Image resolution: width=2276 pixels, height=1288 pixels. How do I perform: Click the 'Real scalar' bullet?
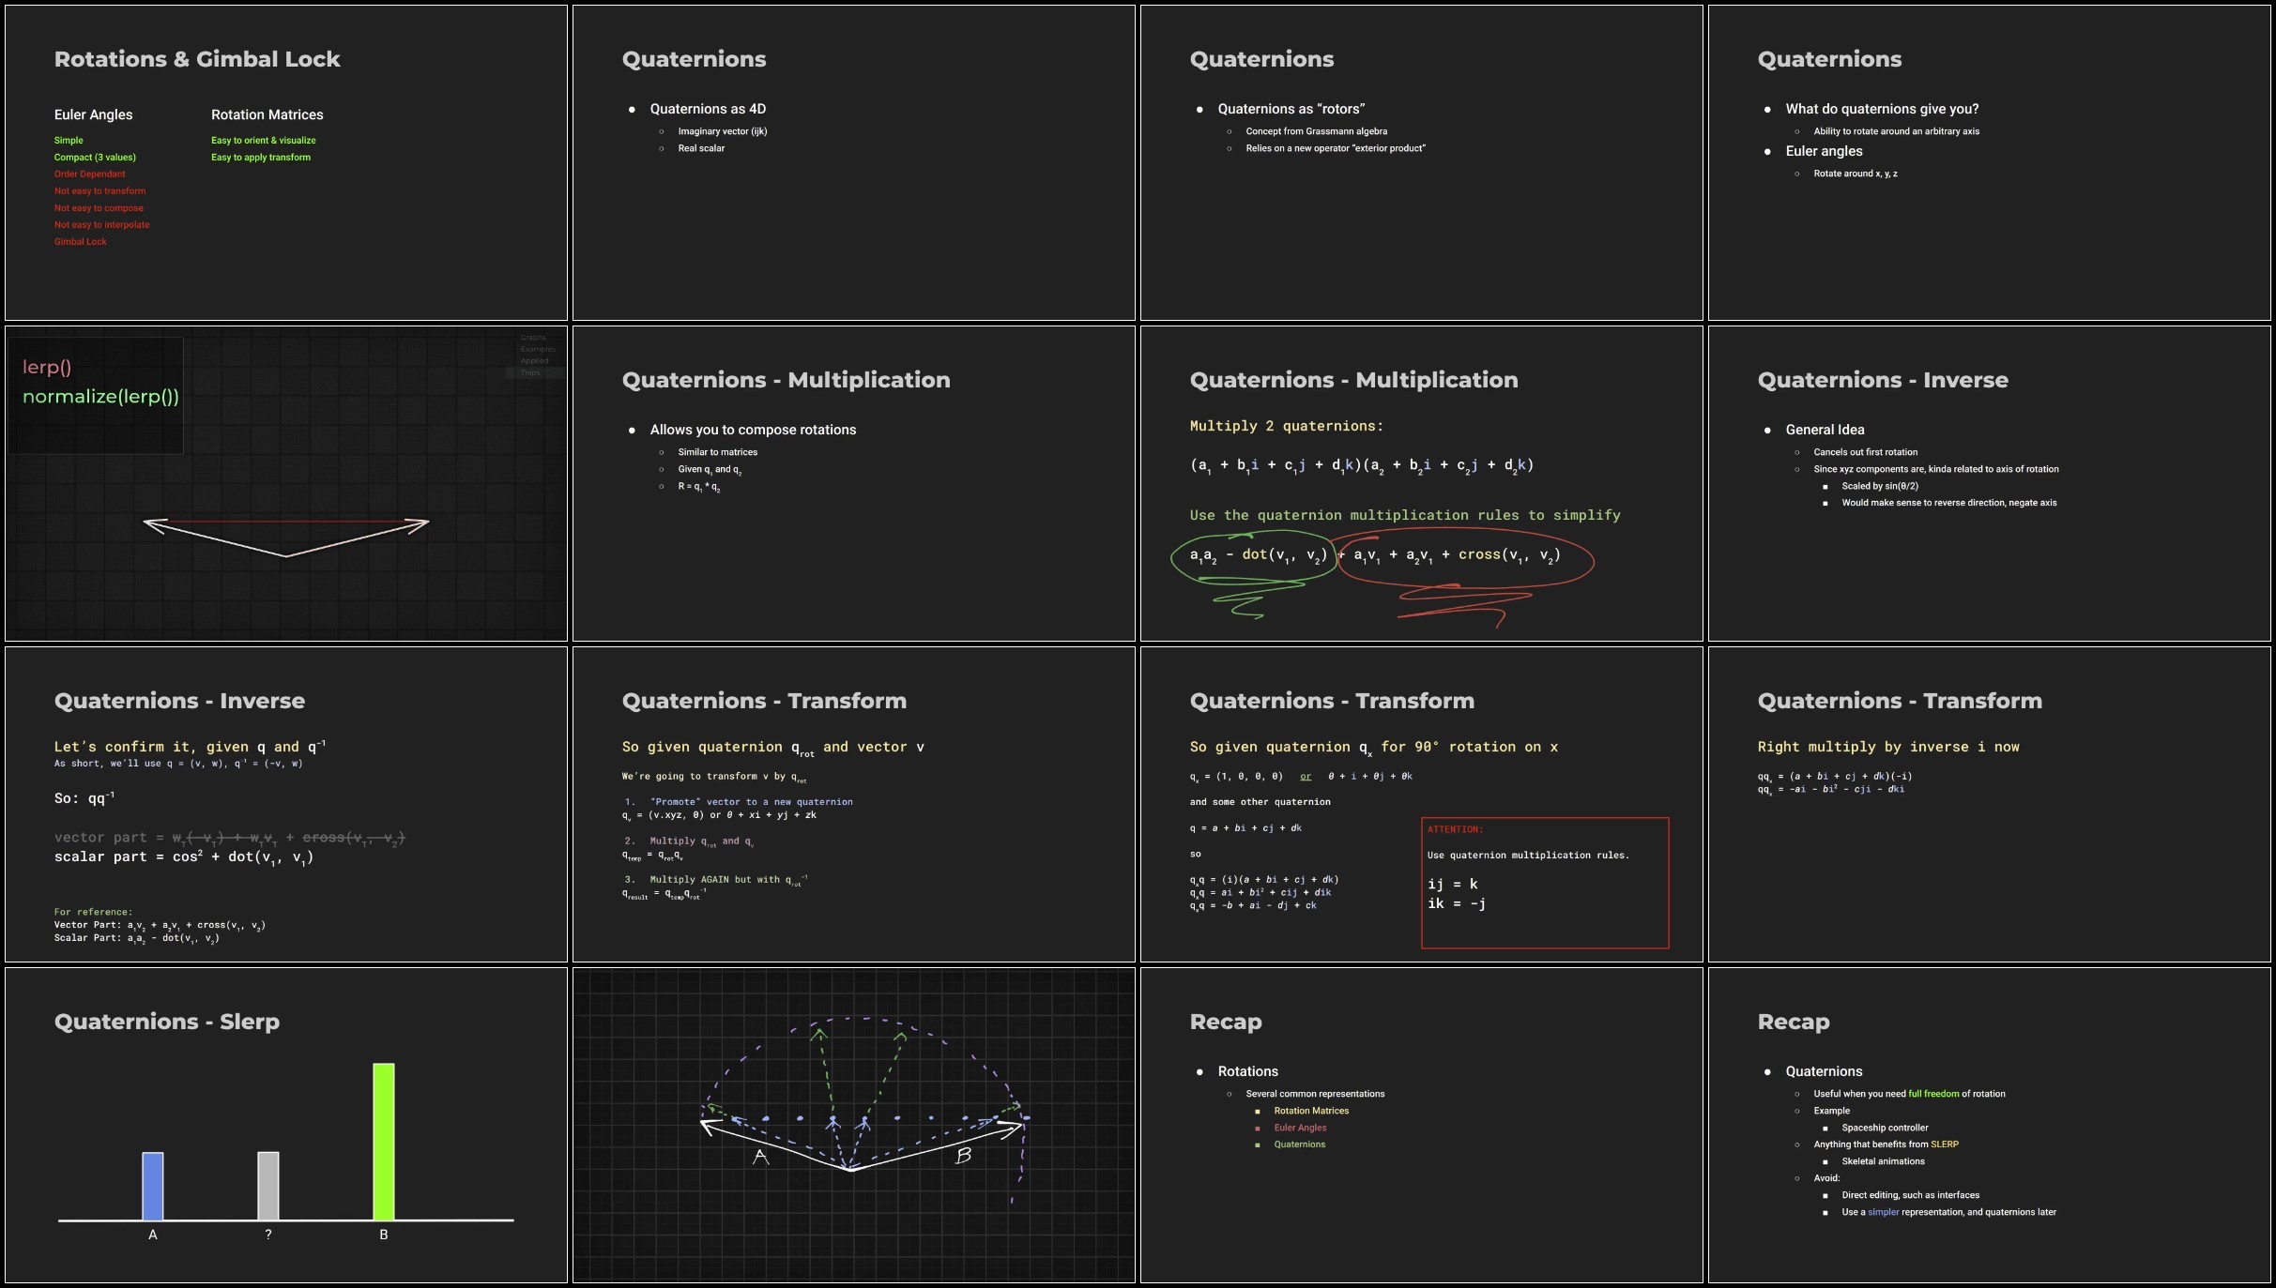(x=701, y=148)
